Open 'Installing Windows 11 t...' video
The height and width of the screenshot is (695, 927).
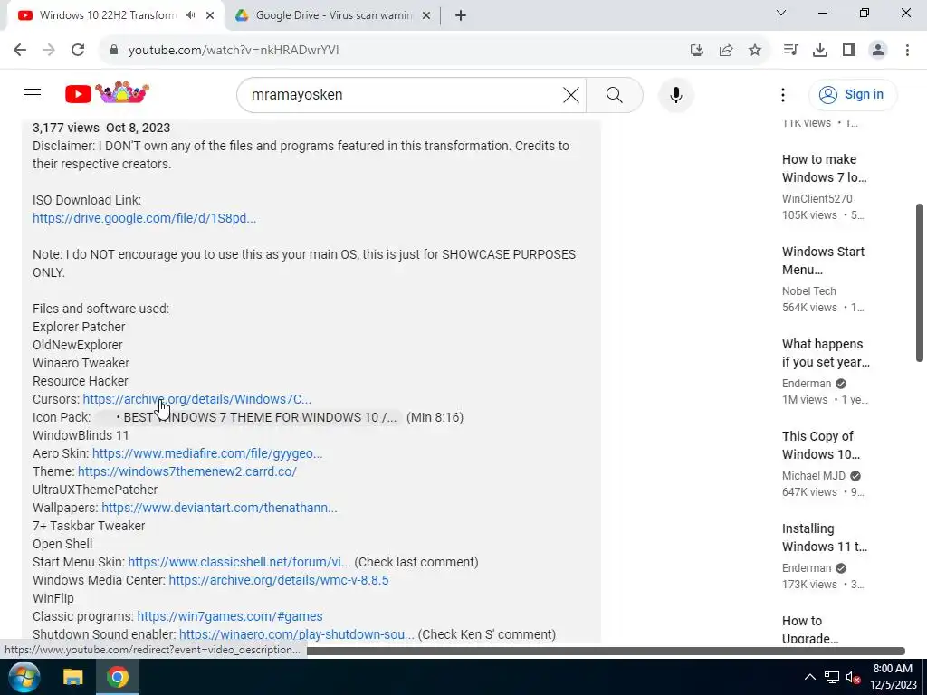point(824,538)
